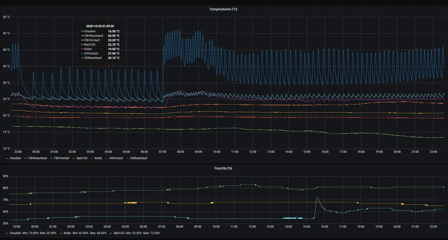Click the 25.20 °C FBHVorlauf tooltip value
This screenshot has height=240, width=448.
[x=113, y=40]
